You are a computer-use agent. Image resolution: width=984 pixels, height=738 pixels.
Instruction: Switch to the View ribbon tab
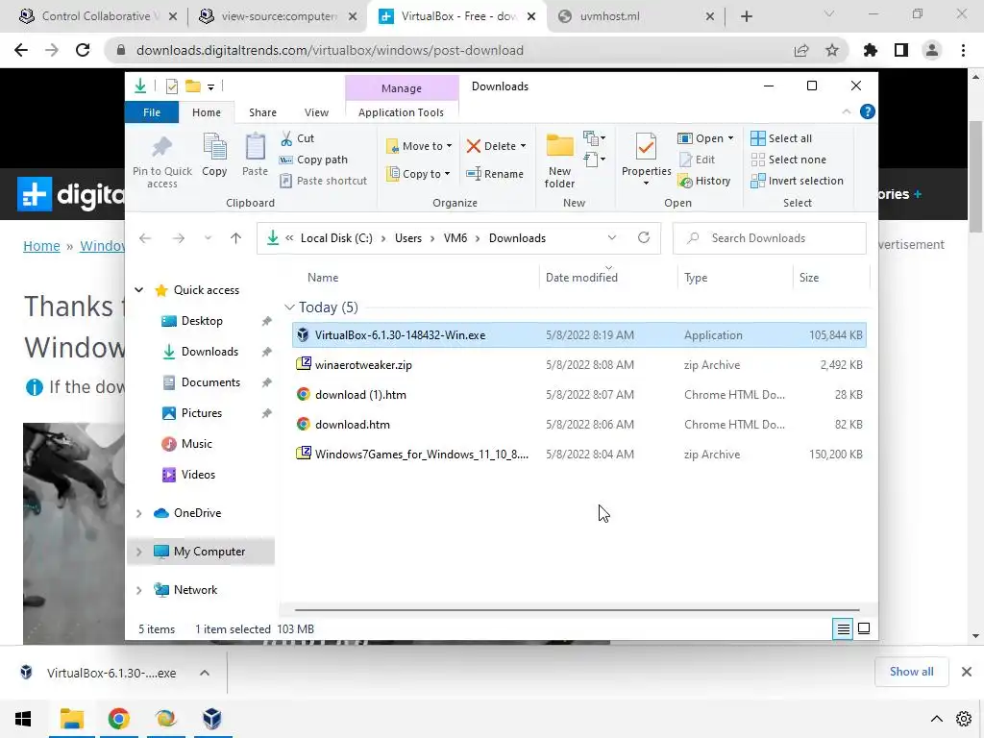click(x=316, y=112)
